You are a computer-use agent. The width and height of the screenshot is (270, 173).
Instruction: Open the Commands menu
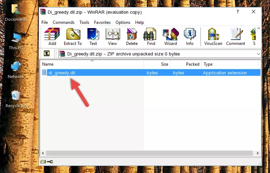64,22
